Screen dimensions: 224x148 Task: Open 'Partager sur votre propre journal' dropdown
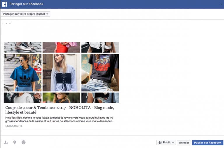click(26, 14)
